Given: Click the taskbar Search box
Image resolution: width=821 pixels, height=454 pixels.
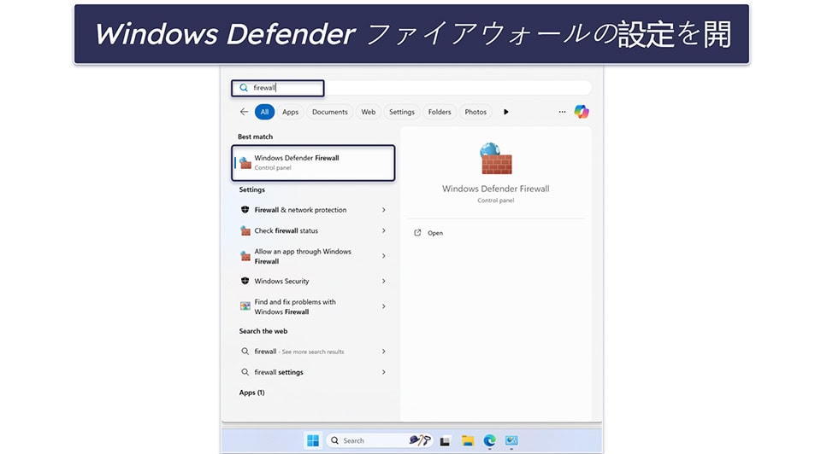Looking at the screenshot, I should [379, 441].
